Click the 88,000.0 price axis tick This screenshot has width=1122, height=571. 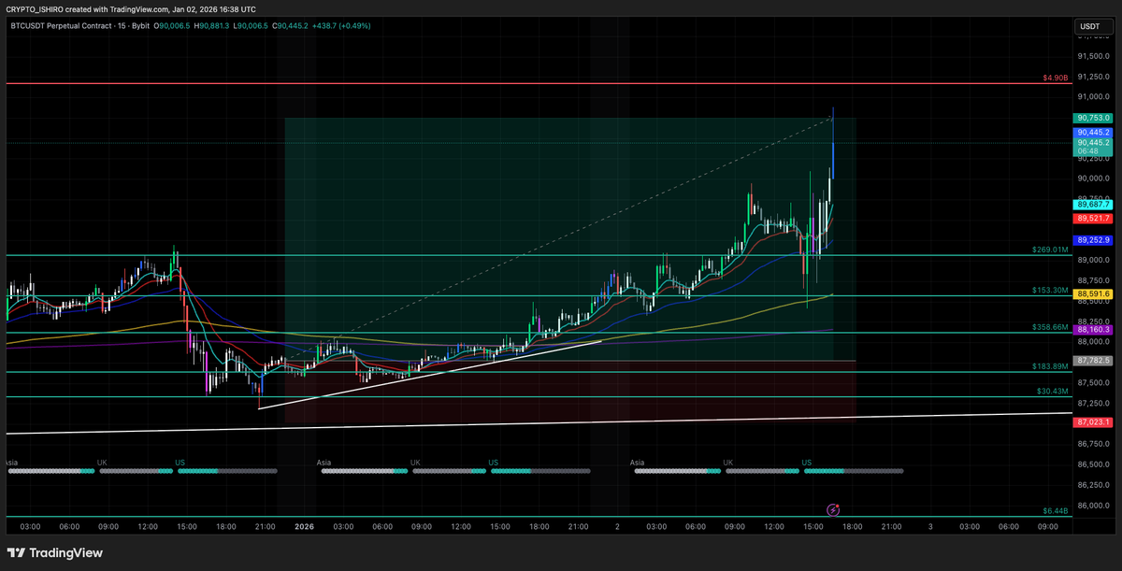click(1093, 342)
